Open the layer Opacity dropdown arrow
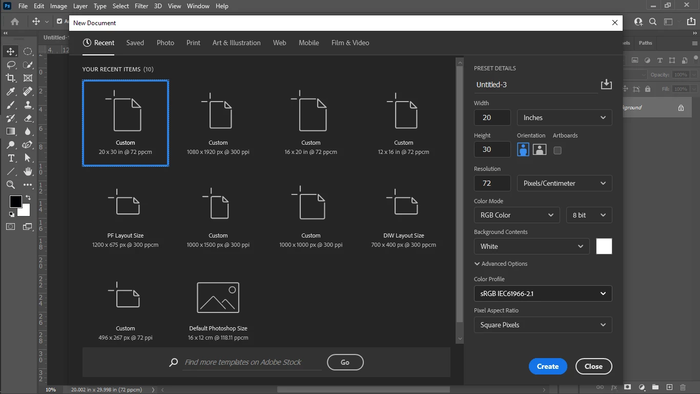 694,75
